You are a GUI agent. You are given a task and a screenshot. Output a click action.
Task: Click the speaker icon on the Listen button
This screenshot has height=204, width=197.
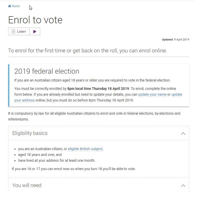(14, 31)
